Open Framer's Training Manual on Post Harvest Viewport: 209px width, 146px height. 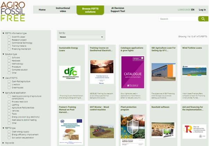coord(67,110)
